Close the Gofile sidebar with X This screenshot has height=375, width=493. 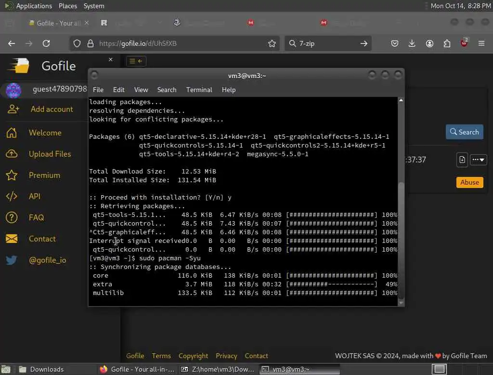(111, 59)
